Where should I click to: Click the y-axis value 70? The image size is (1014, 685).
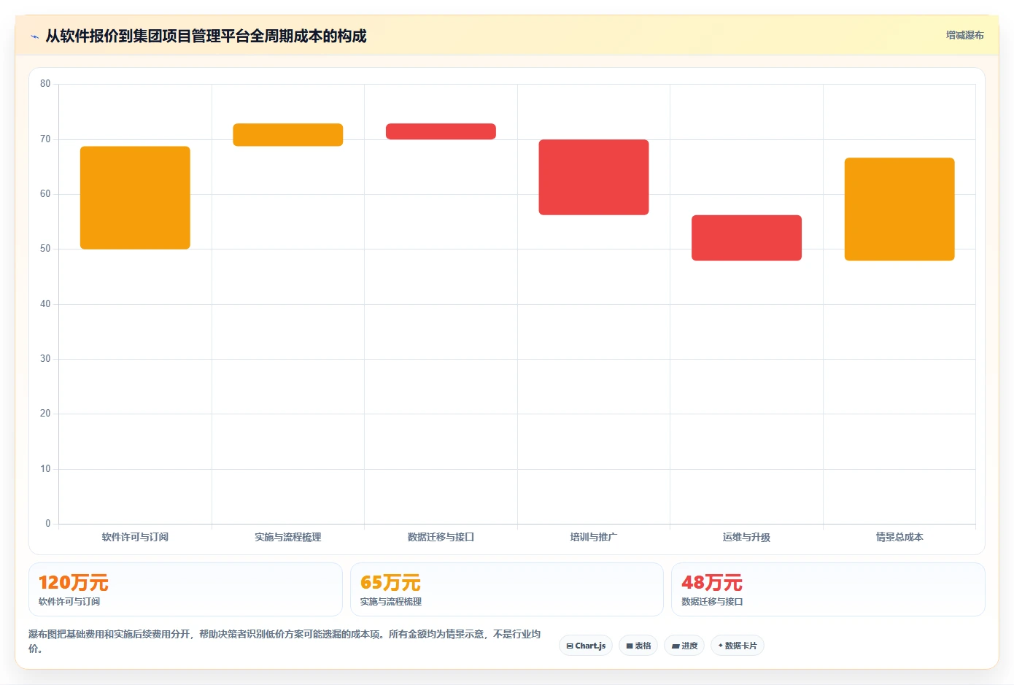tap(45, 139)
